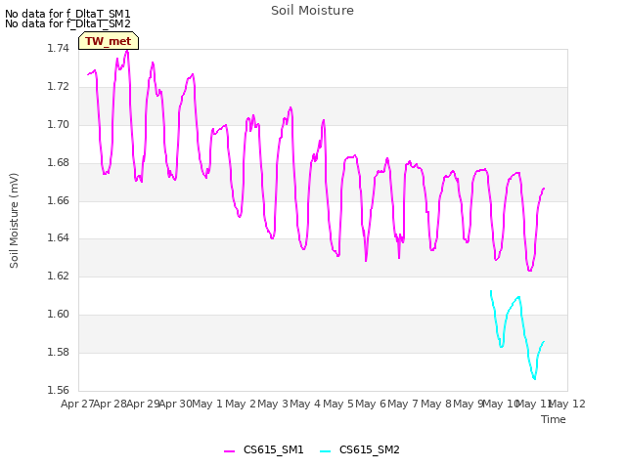Click the Time x-axis label
The width and height of the screenshot is (626, 469).
[554, 419]
